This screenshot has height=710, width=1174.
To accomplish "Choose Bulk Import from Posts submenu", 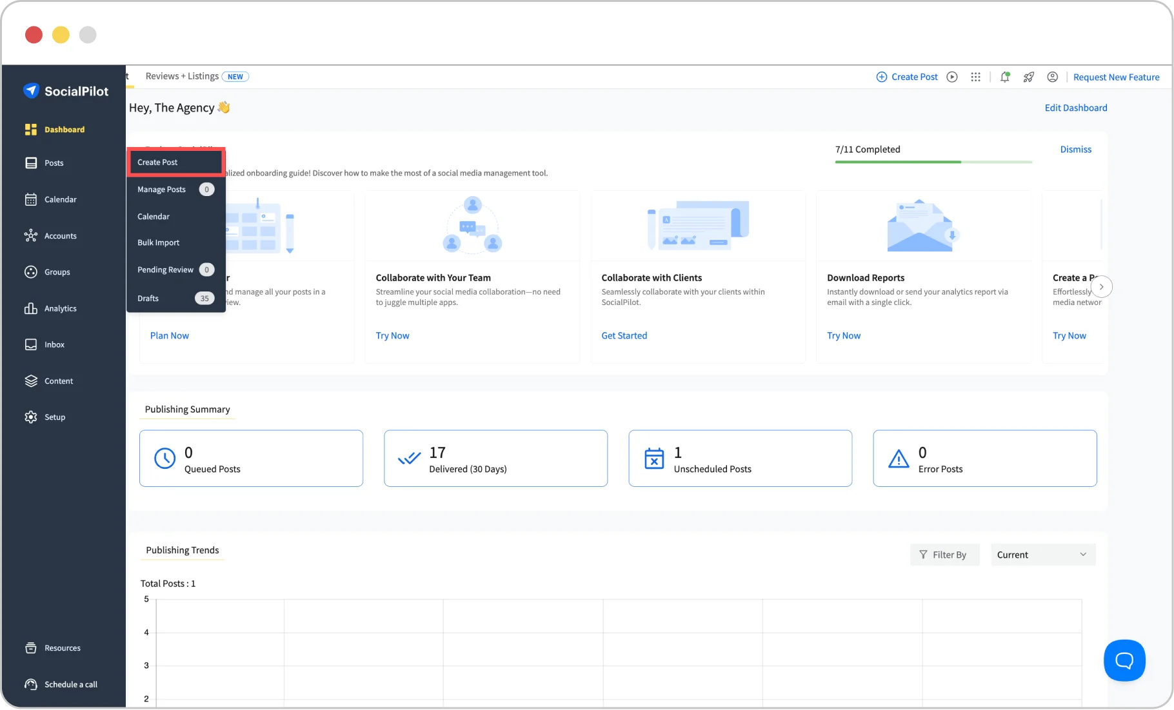I will point(159,242).
